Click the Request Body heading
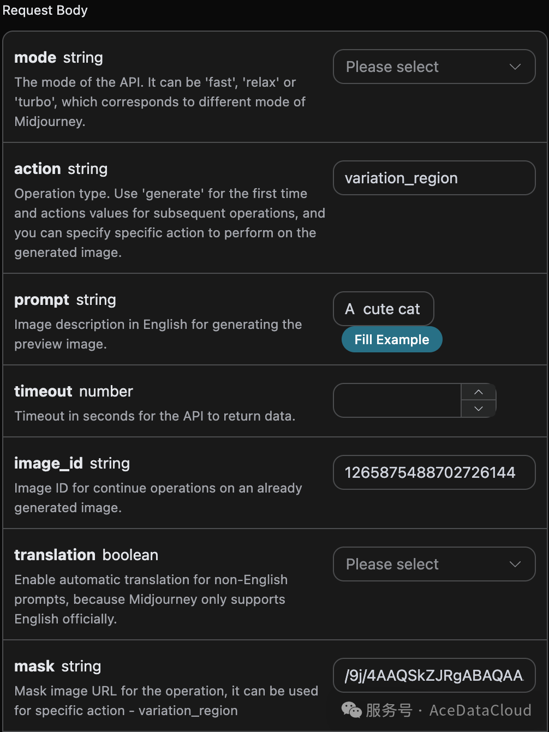This screenshot has height=732, width=549. pos(45,10)
